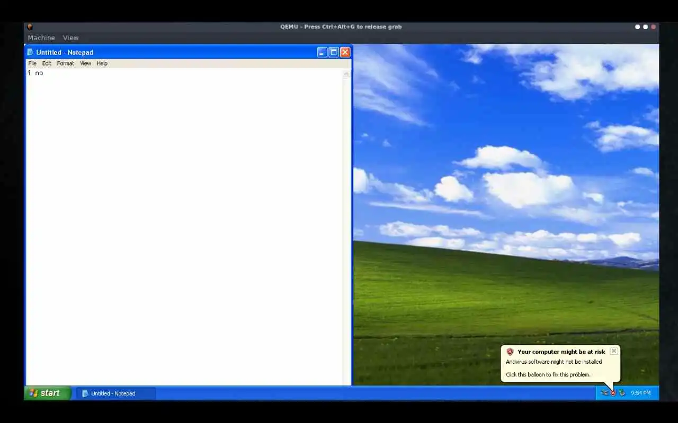Click the red shield icon inside the balloon
Screen dimensions: 678x423
point(510,352)
